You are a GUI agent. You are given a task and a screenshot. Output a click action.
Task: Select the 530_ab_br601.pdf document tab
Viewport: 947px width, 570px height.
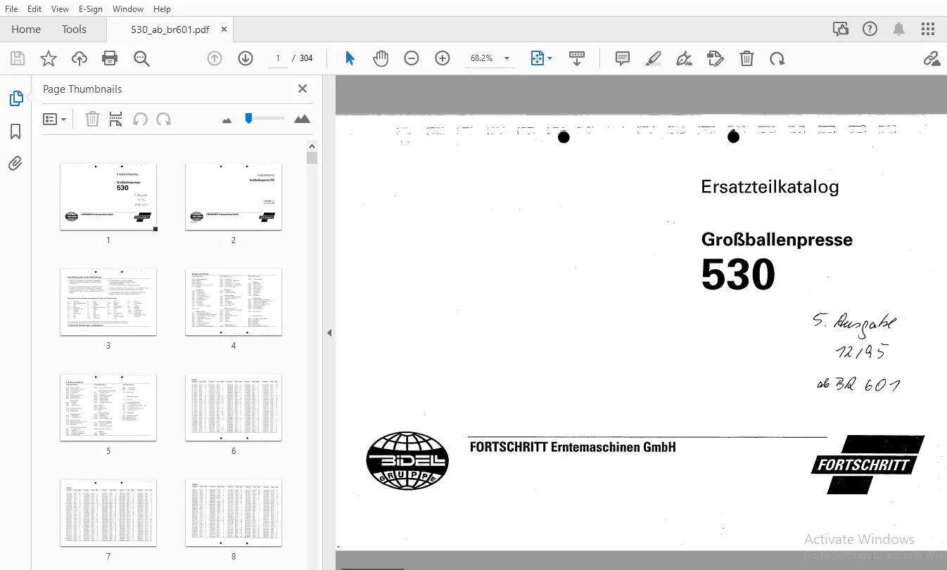(x=170, y=30)
